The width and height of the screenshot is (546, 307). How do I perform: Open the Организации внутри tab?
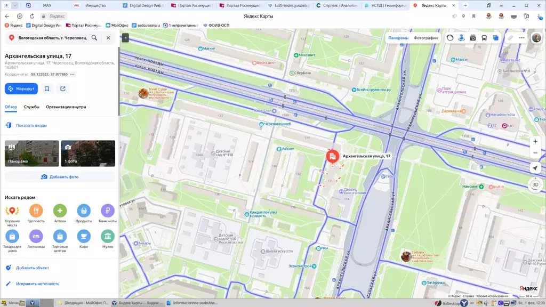click(66, 107)
